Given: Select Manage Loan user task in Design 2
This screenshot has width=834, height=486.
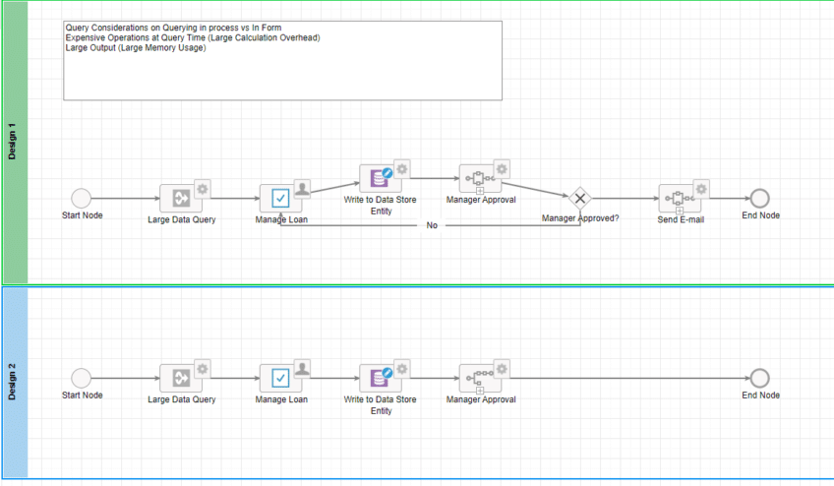Looking at the screenshot, I should (x=280, y=378).
